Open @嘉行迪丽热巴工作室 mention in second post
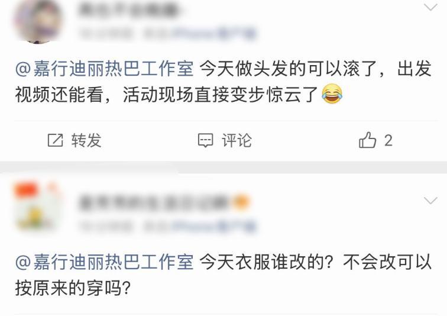Viewport: 447px width, 316px height. (105, 262)
